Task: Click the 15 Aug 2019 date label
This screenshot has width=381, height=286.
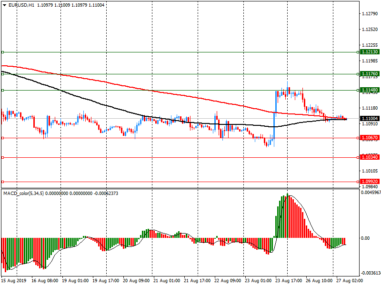Action: click(14, 281)
